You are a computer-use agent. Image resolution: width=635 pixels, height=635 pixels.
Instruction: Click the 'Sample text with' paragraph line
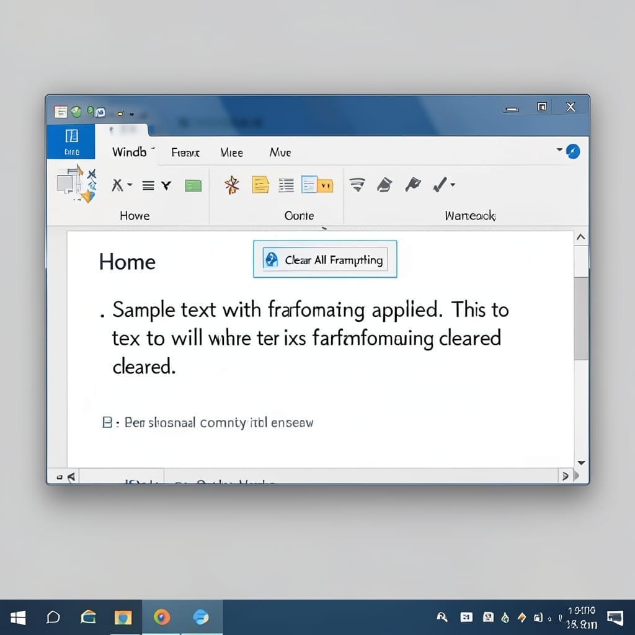click(311, 310)
